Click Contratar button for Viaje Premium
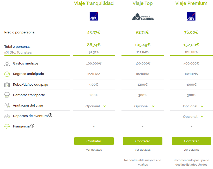 (191, 141)
